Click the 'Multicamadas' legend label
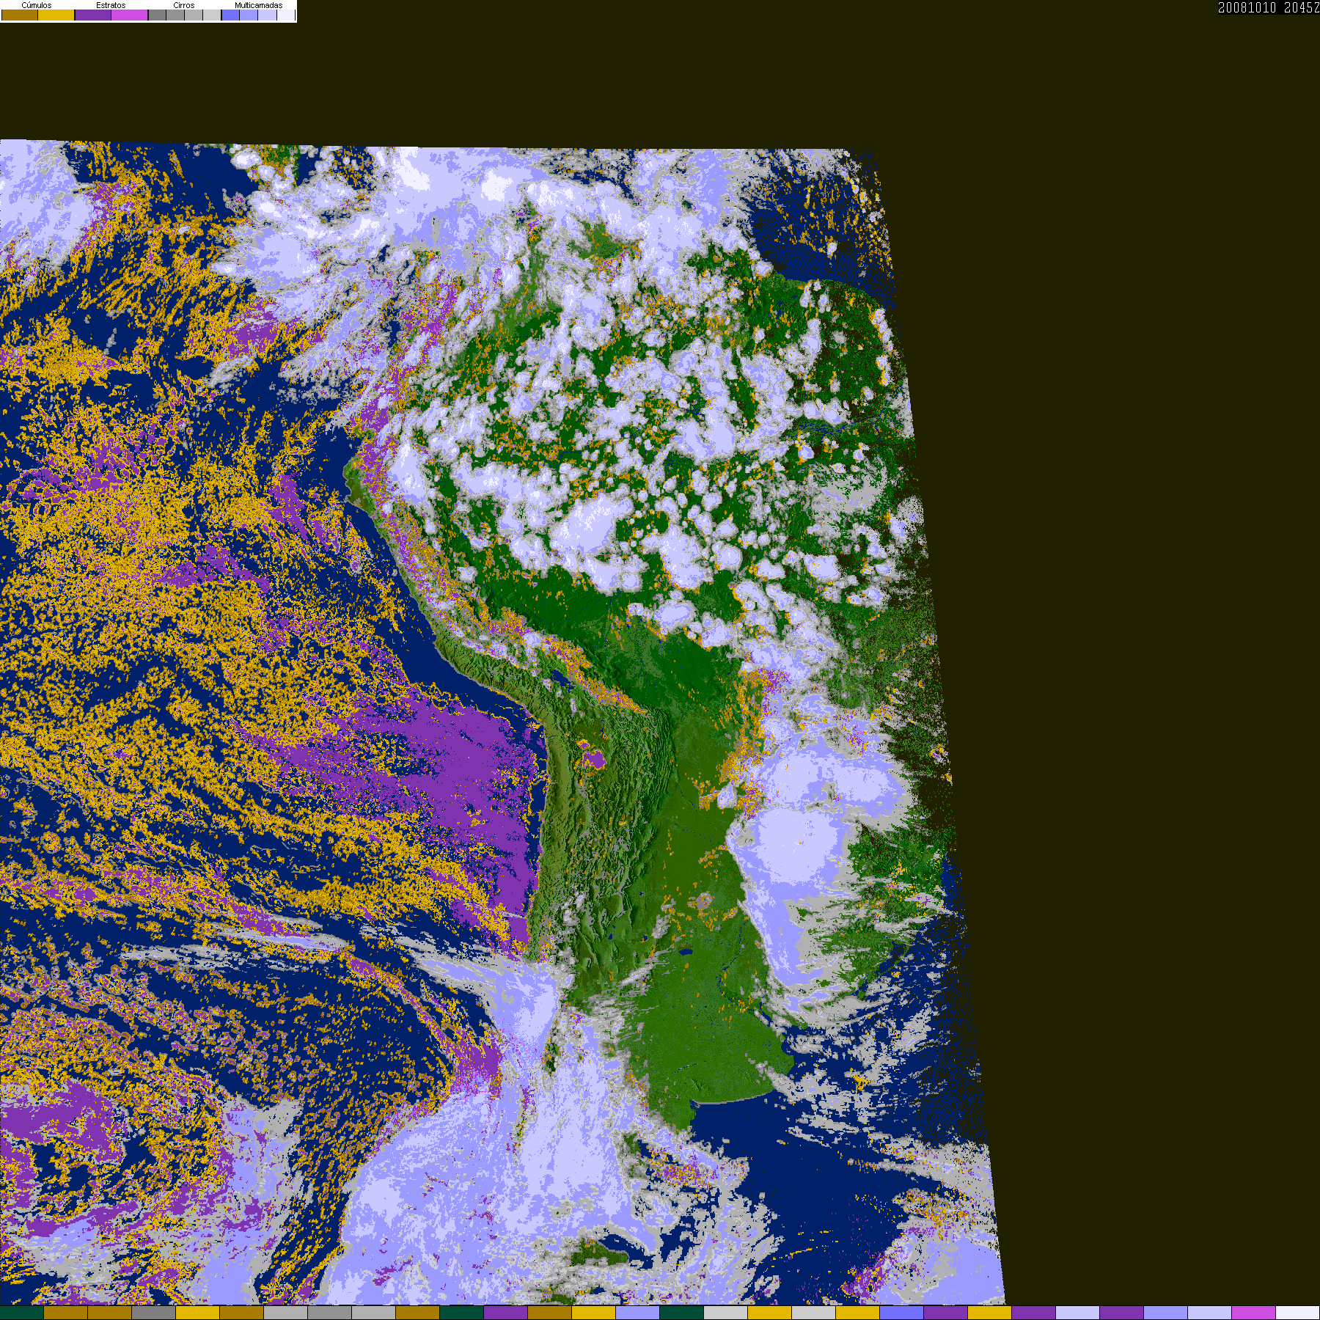 coord(258,5)
